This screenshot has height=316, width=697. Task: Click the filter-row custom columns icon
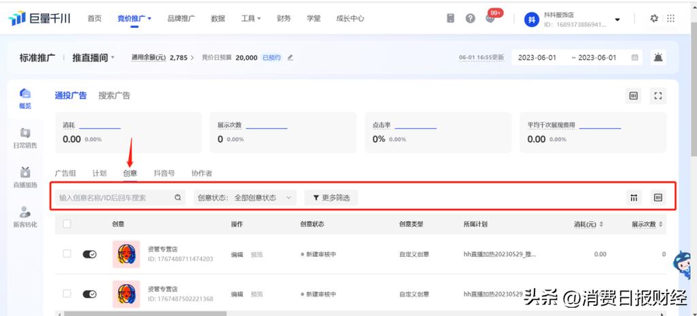coord(658,198)
